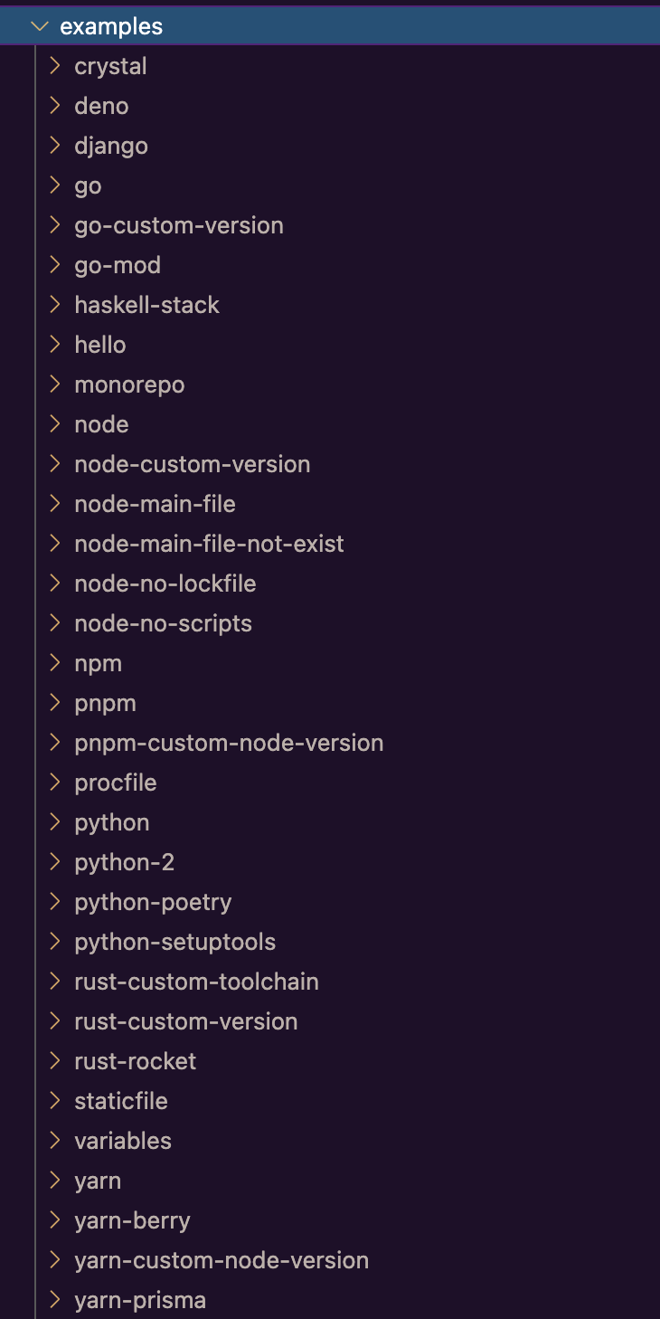Image resolution: width=660 pixels, height=1319 pixels.
Task: Expand the monorepo folder
Action: (x=54, y=384)
